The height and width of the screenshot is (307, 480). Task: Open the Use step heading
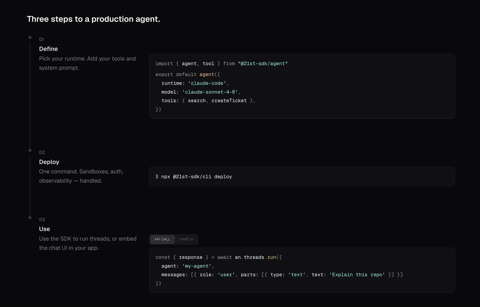click(x=44, y=229)
